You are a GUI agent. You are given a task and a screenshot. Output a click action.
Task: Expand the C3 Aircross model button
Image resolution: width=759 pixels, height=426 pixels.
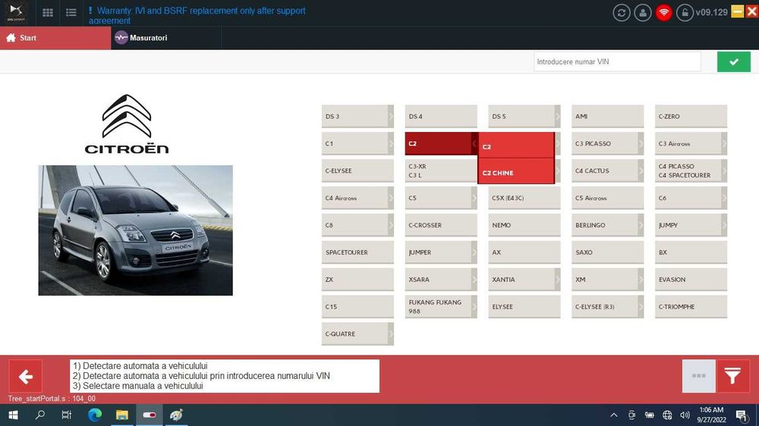(691, 143)
